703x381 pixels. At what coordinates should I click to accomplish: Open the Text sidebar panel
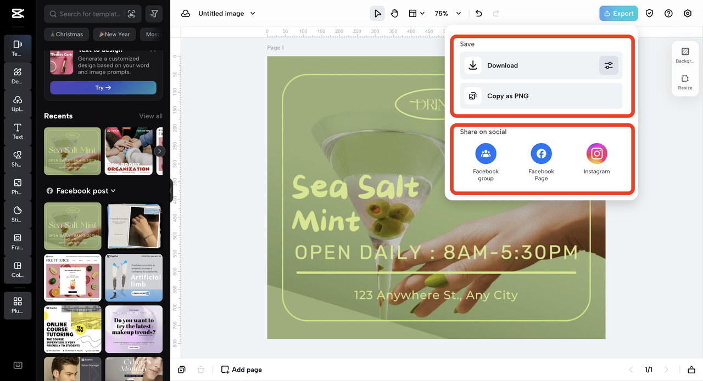click(x=18, y=131)
